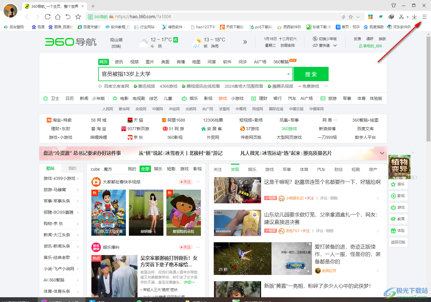Open 京东 site link with icon
This screenshot has width=431, height=302.
tap(135, 137)
